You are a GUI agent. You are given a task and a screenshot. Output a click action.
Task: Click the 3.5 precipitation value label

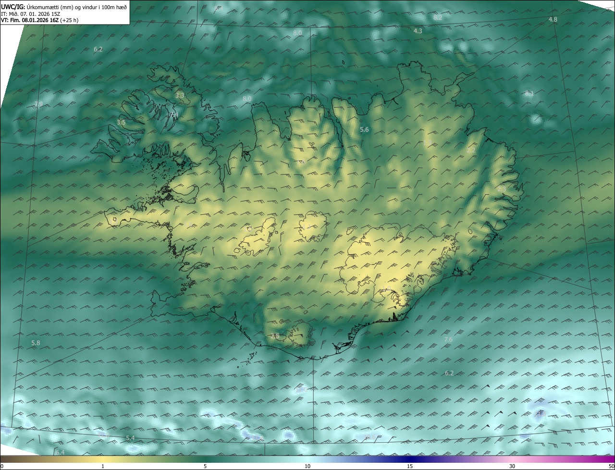121,123
